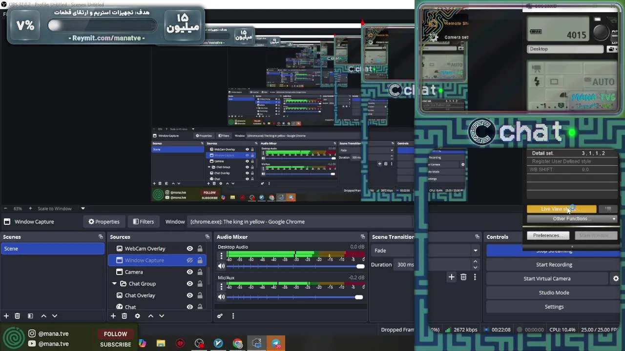Undock the Audio Mixer panel
The height and width of the screenshot is (351, 625).
coord(362,237)
